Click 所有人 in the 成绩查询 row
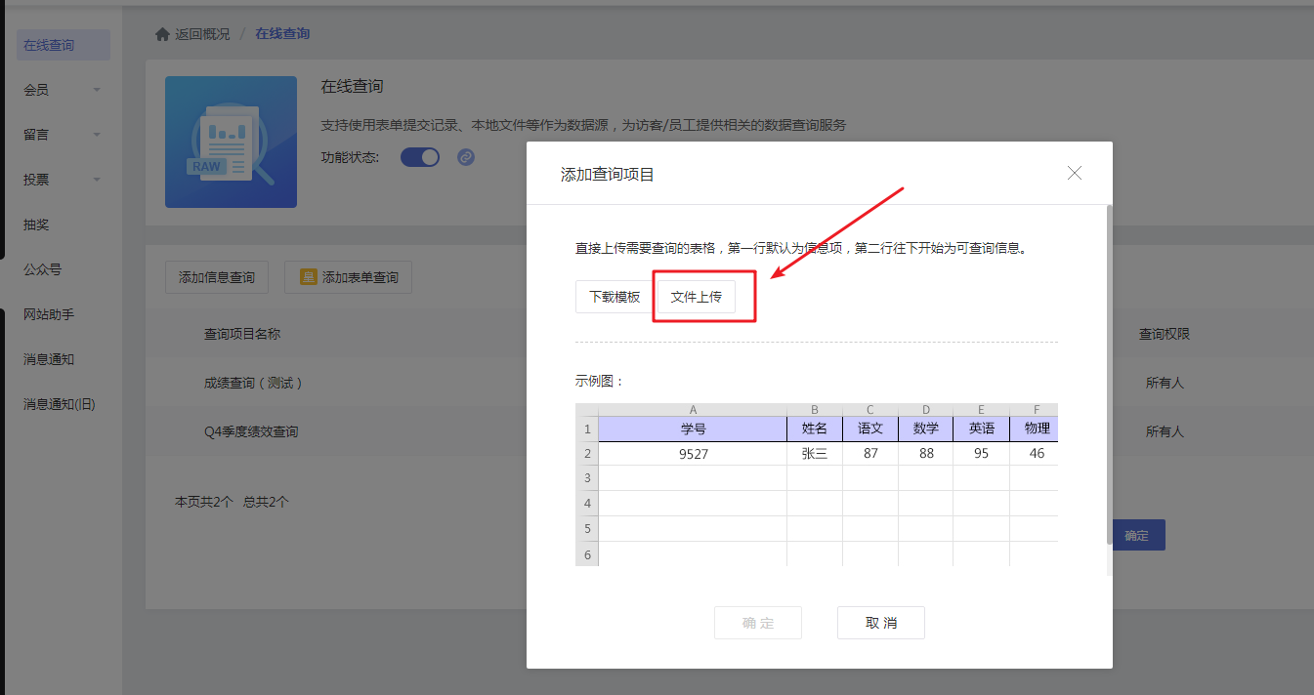1314x695 pixels. (1165, 383)
